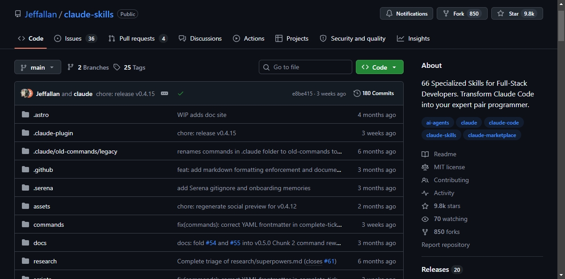Open the Code tab
The width and height of the screenshot is (565, 279).
pyautogui.click(x=30, y=38)
